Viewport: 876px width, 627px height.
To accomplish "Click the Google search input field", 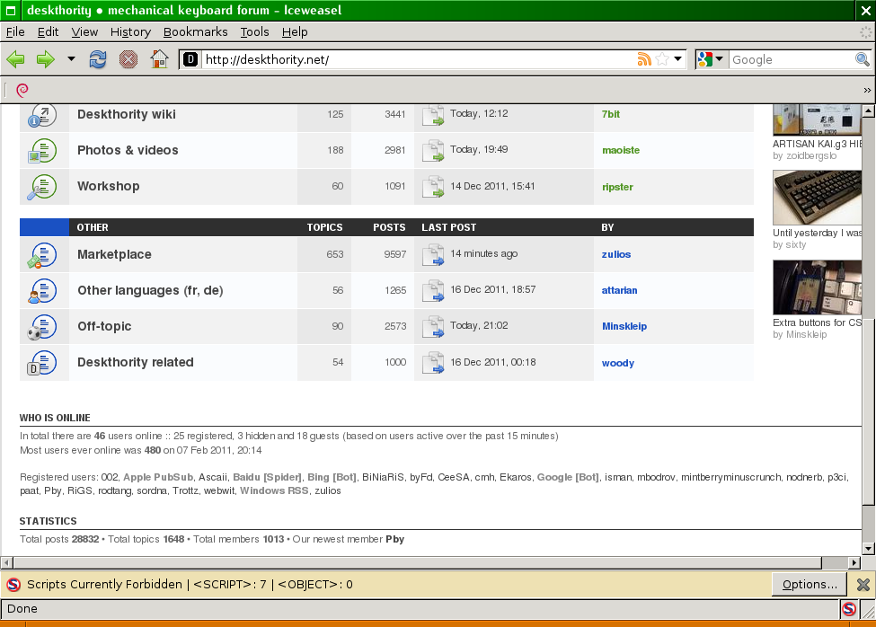I will coord(790,60).
